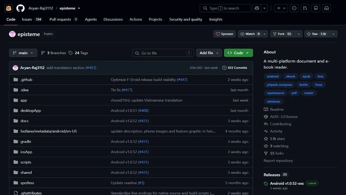The height and width of the screenshot is (195, 346).
Task: Focus the Go to file input
Action: tap(163, 53)
